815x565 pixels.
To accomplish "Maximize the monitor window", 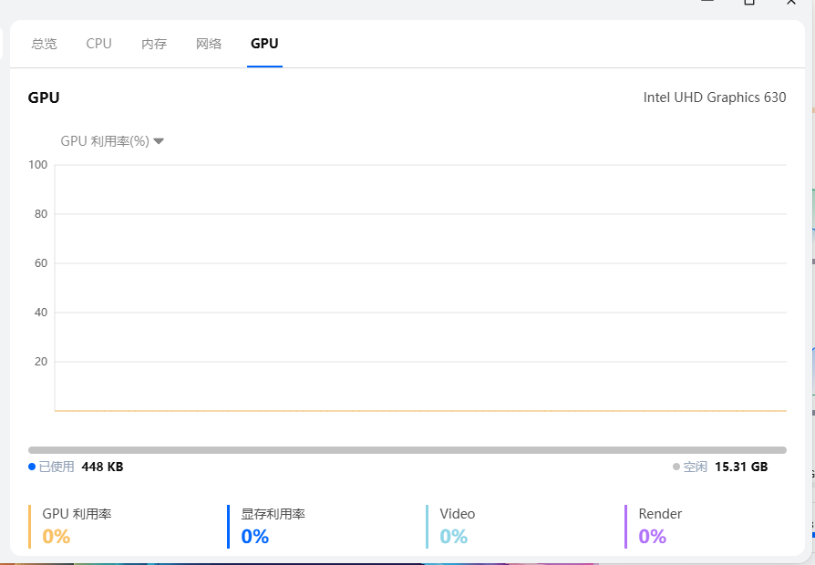I will pos(749,3).
